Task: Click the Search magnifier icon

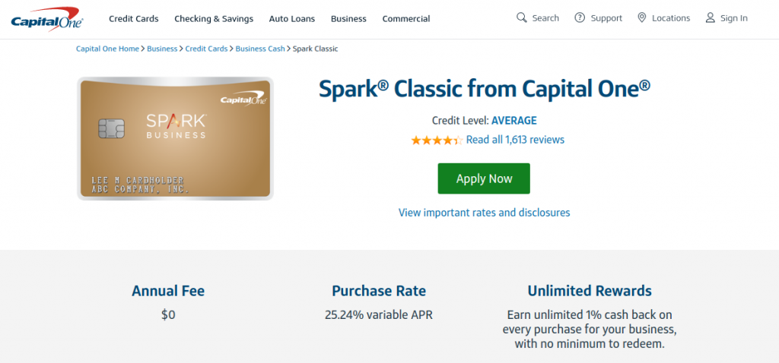Action: [522, 17]
